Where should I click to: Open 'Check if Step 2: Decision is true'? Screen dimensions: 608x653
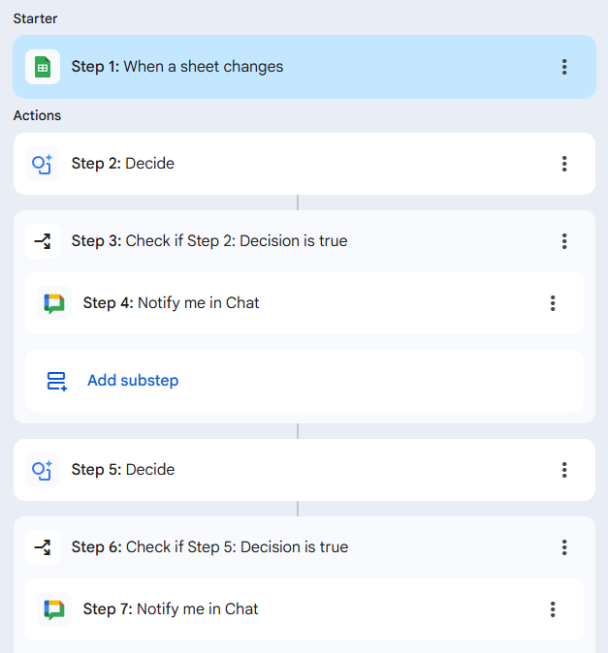[236, 241]
